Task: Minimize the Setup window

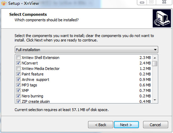Action: 142,2
